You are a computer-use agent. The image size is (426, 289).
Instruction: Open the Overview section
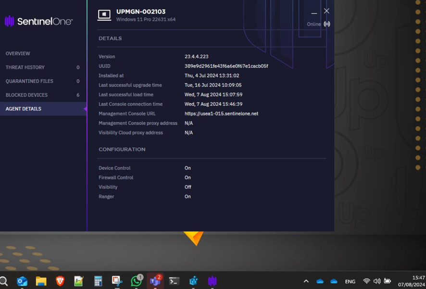point(18,53)
